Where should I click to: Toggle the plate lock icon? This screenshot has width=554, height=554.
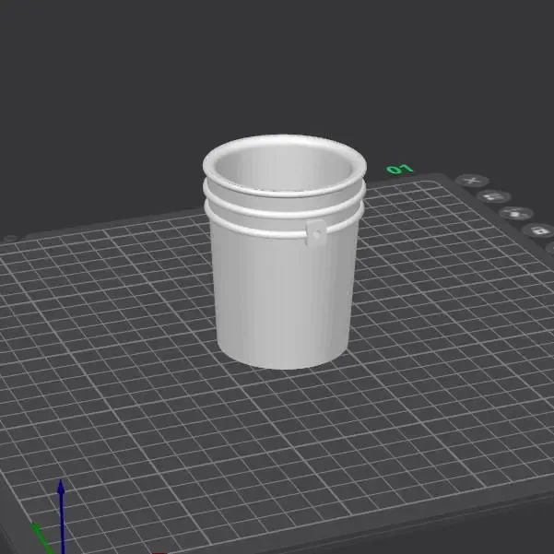coord(539,231)
